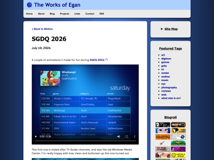The height and width of the screenshot is (160, 214).
Task: Open the purple checkered character badge
Action: (178, 149)
